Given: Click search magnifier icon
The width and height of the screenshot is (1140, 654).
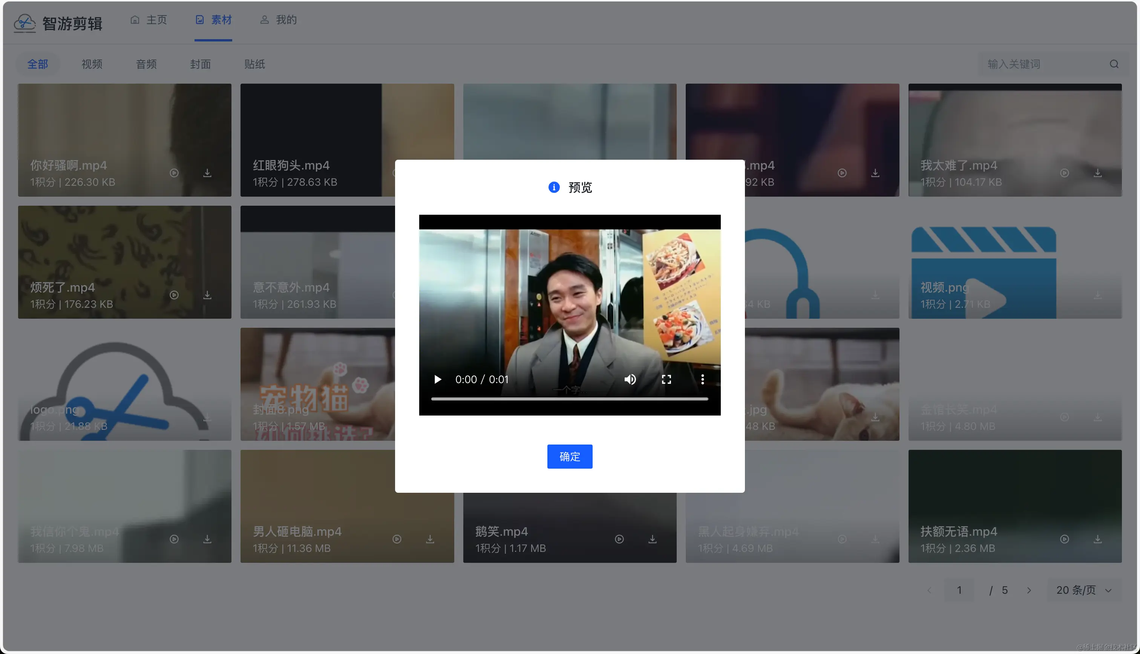Looking at the screenshot, I should click(1114, 64).
